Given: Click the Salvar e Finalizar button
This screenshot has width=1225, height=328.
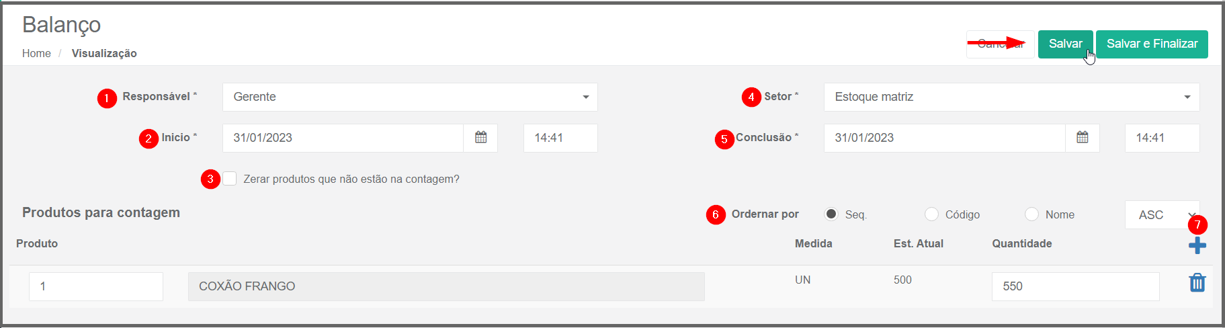Looking at the screenshot, I should tap(1152, 44).
